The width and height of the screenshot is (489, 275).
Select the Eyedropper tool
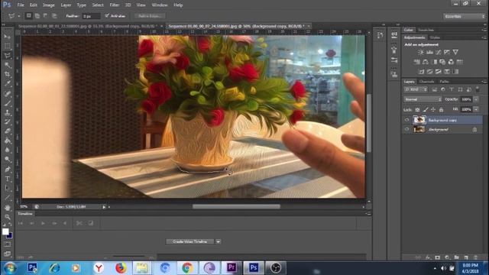pos(8,83)
